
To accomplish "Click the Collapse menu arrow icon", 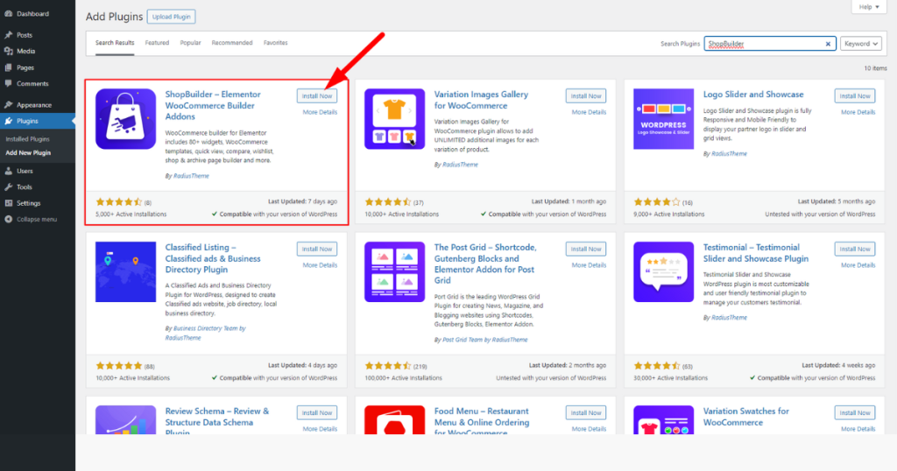I will [x=8, y=219].
